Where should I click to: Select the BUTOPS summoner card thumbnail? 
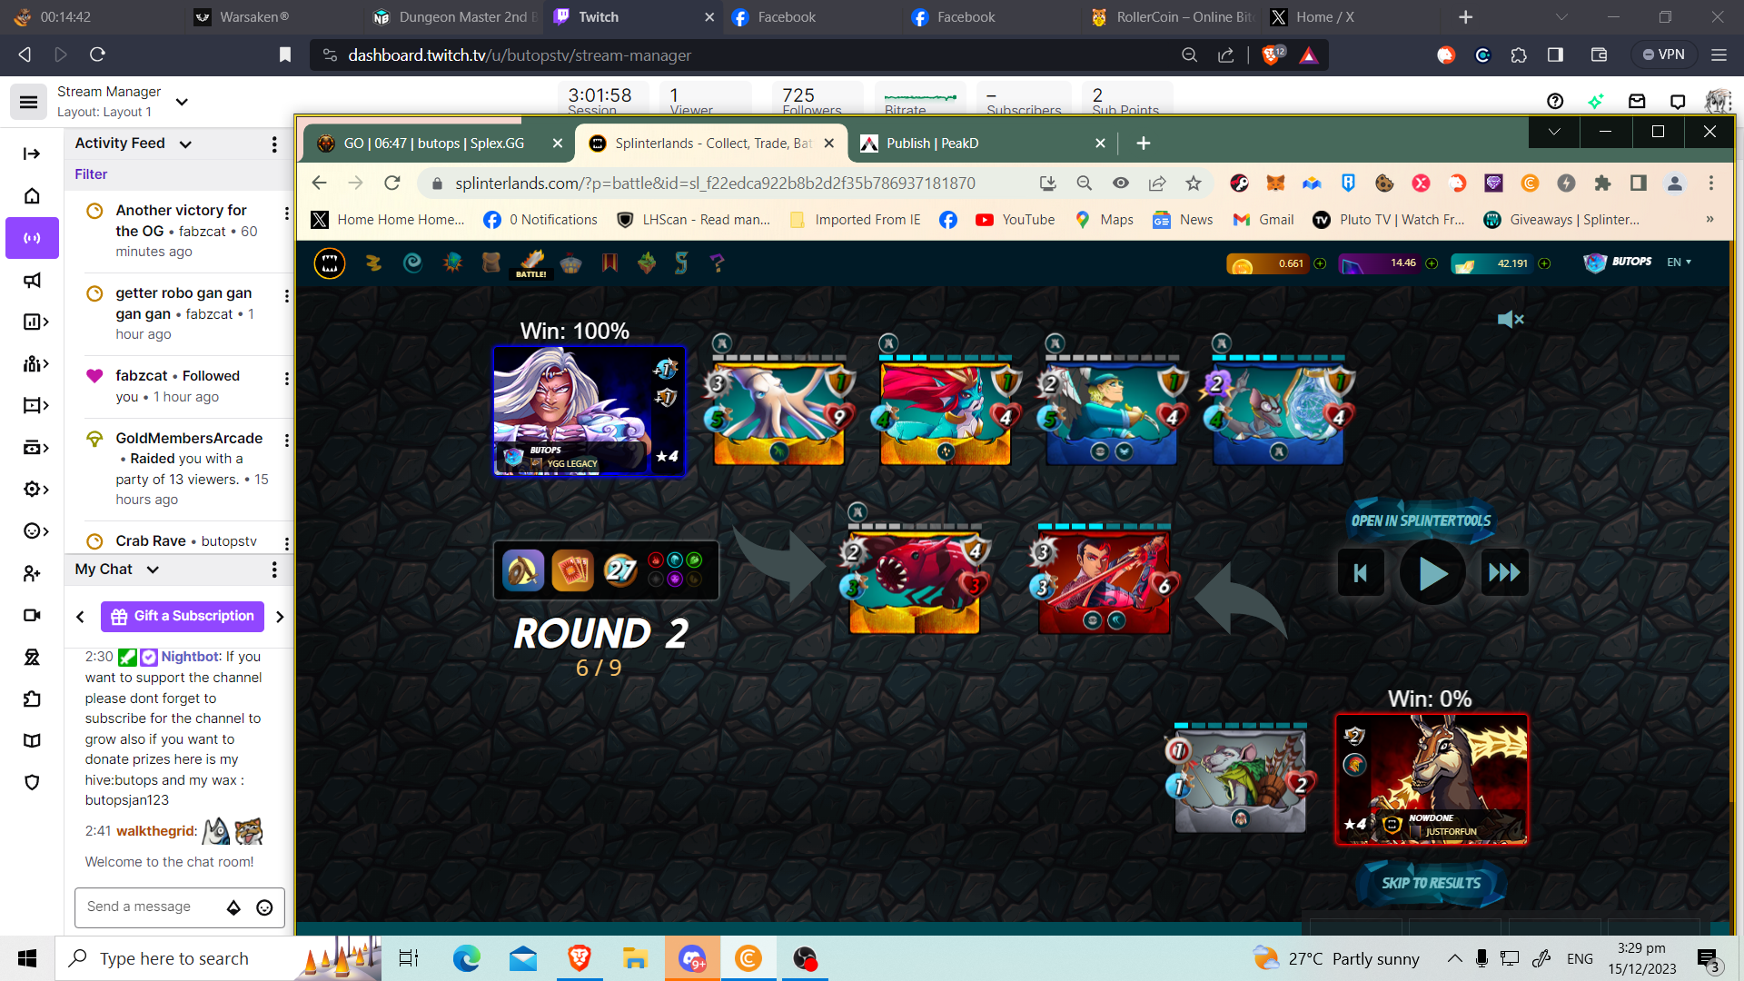coord(589,411)
